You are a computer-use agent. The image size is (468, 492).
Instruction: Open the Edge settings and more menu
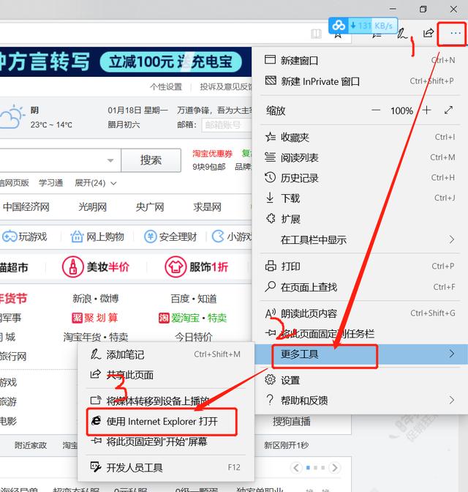point(455,33)
